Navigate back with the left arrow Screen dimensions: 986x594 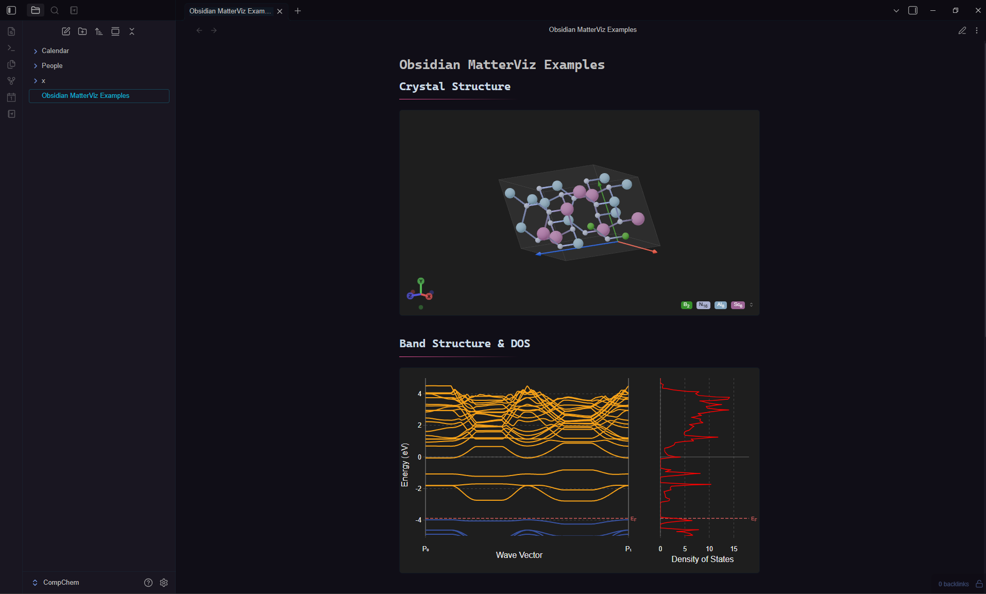(x=199, y=30)
